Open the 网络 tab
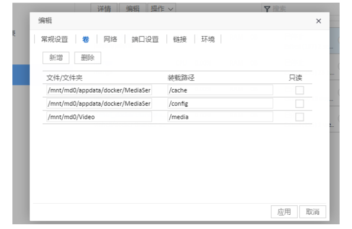 pos(110,39)
